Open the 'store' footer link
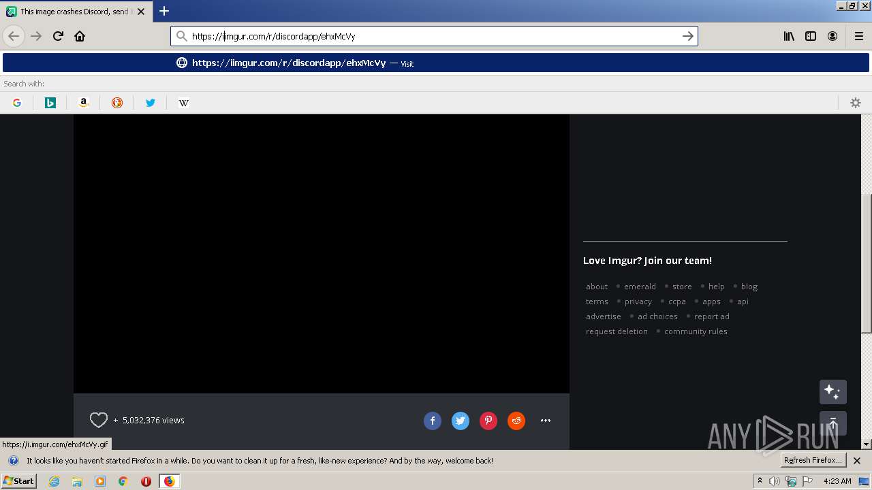The width and height of the screenshot is (872, 490). [682, 287]
